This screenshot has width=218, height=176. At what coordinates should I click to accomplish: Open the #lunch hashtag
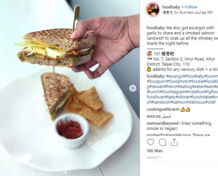[153, 92]
